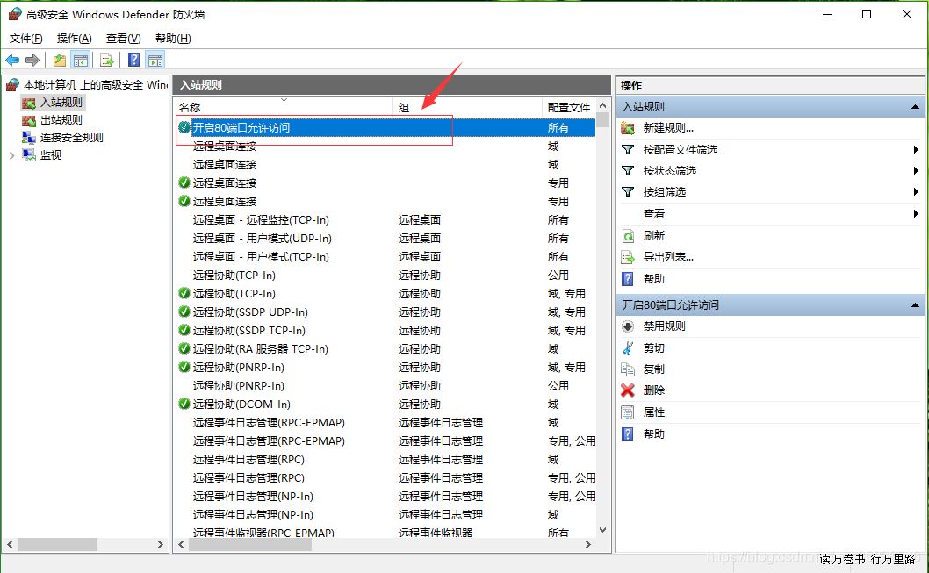Select 入站规则 in the tree

coord(61,103)
